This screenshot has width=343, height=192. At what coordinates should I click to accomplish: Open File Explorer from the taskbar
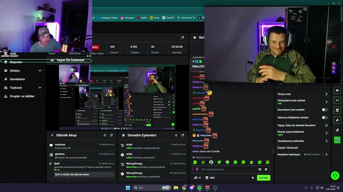[176, 188]
